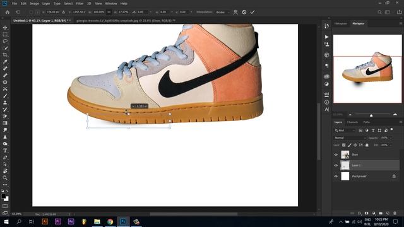This screenshot has width=404, height=227.
Task: Open the Fill dropdown arrow
Action: click(x=391, y=145)
